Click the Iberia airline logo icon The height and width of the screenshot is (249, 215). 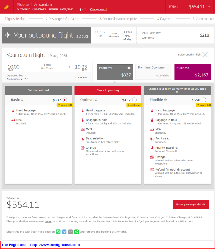[x=6, y=7]
